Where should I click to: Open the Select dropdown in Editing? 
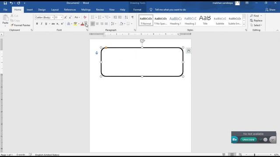256,25
